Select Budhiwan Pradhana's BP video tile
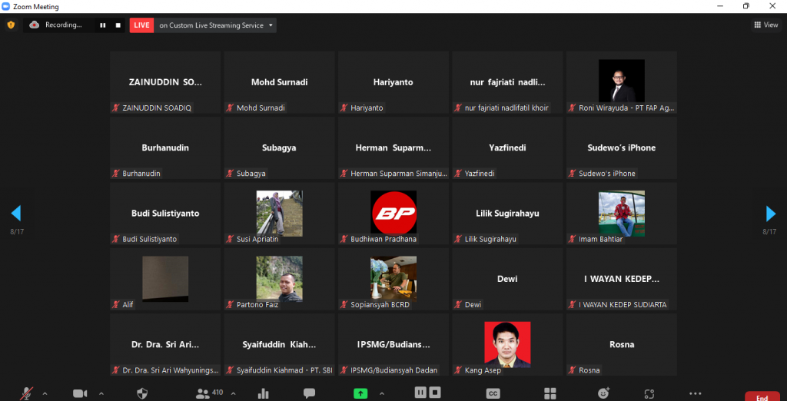 pyautogui.click(x=393, y=214)
